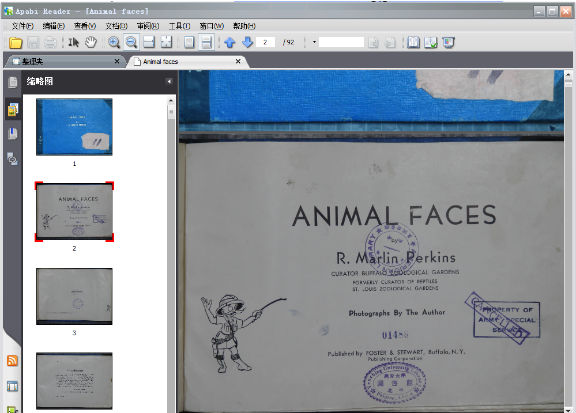The width and height of the screenshot is (576, 413).
Task: Click the find previous result icon
Action: pos(390,43)
